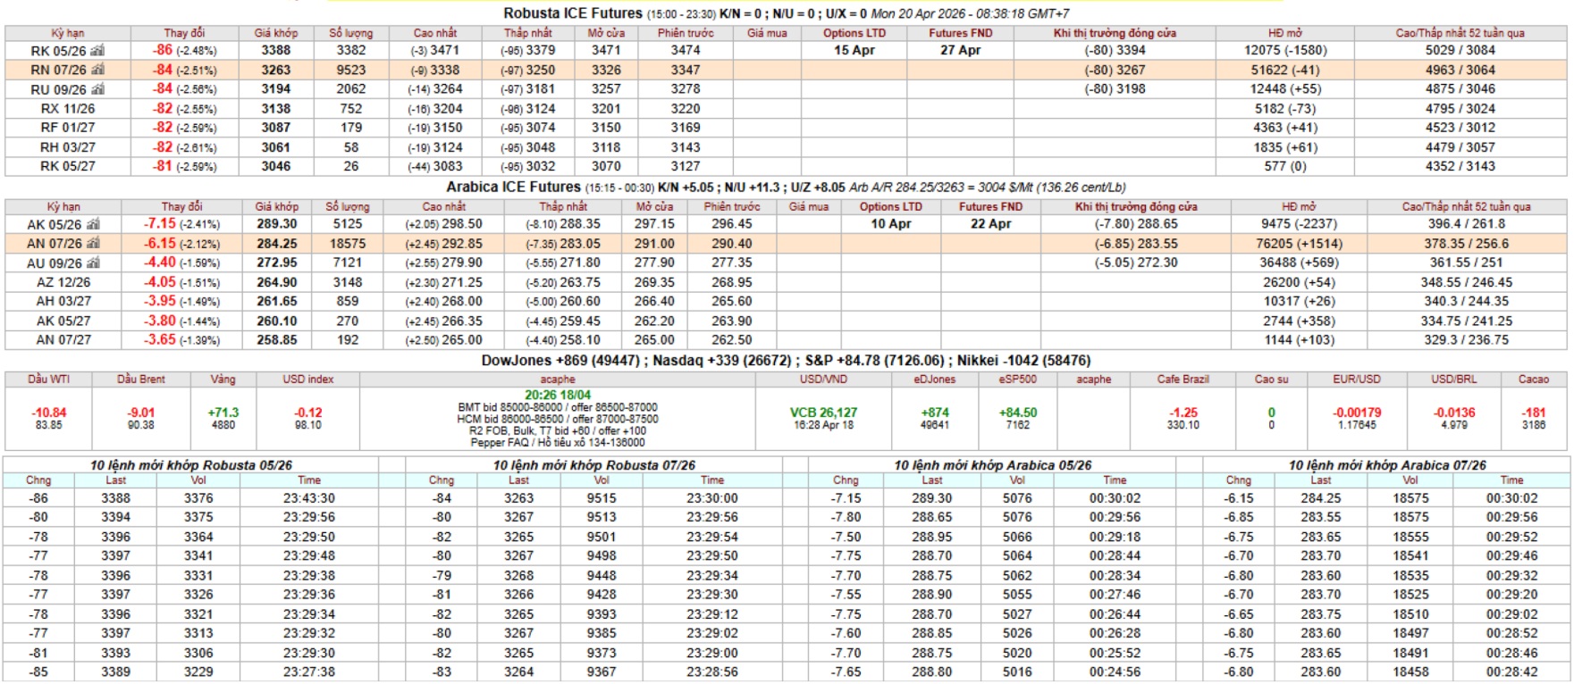Click the VCB 26,127 exchange rate value
This screenshot has height=684, width=1574.
click(822, 413)
